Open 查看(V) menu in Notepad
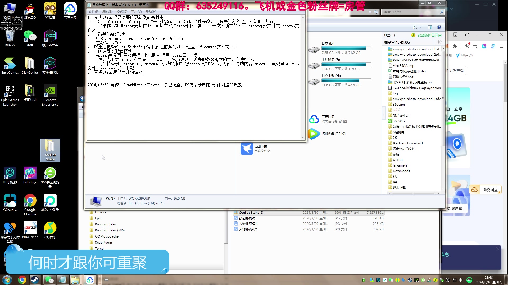Viewport: 508px width, 285px height. (136, 12)
